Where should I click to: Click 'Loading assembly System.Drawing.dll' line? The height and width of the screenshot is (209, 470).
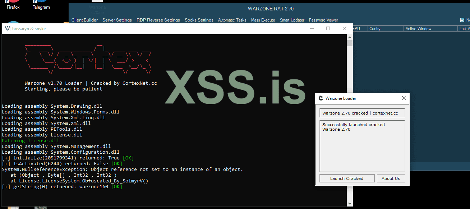click(x=52, y=106)
